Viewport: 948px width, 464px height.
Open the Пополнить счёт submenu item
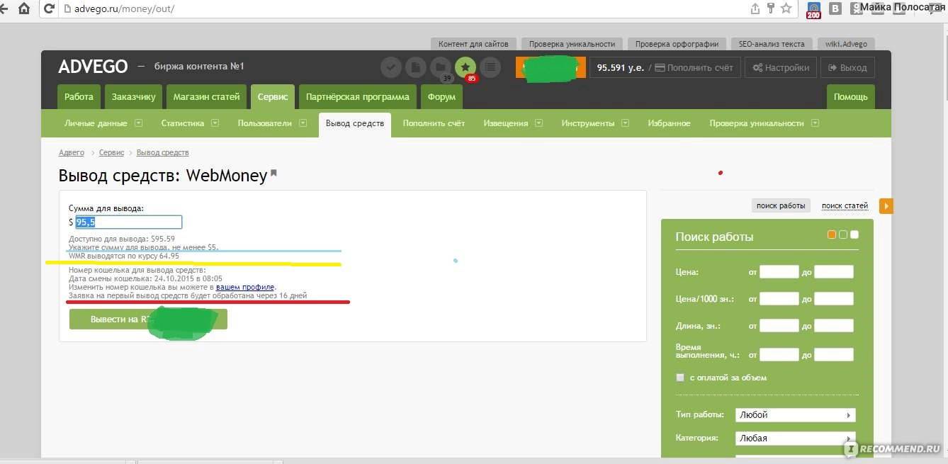point(434,123)
